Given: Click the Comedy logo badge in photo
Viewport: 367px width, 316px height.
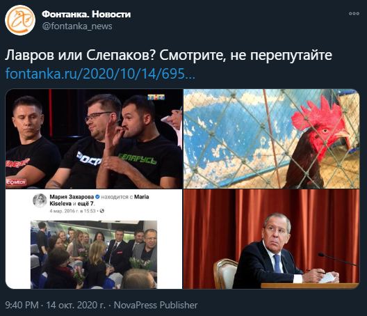Looking at the screenshot, I should (x=16, y=182).
